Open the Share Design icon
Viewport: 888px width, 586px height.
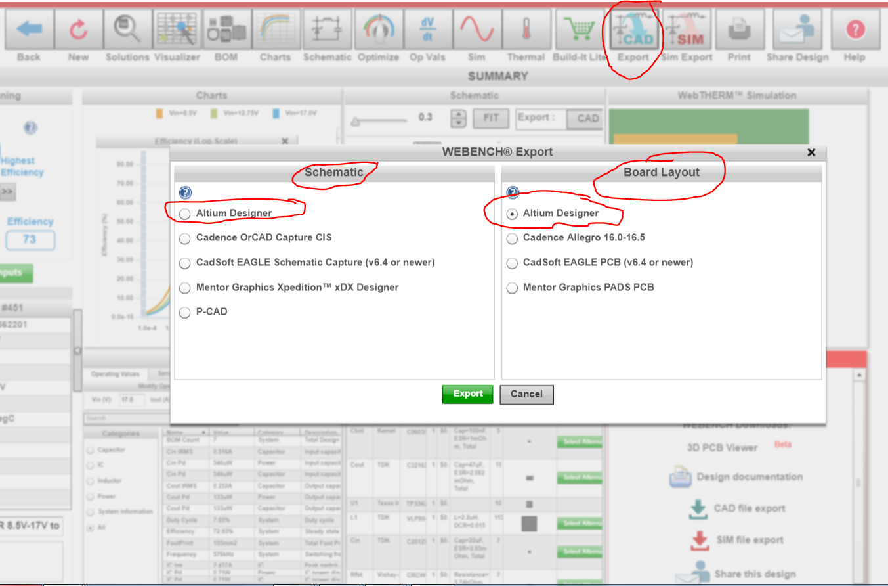point(797,29)
